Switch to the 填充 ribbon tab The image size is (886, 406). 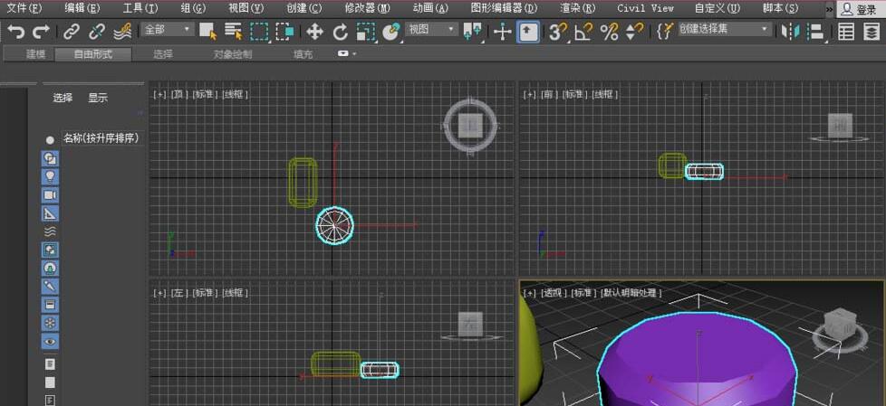coord(303,54)
